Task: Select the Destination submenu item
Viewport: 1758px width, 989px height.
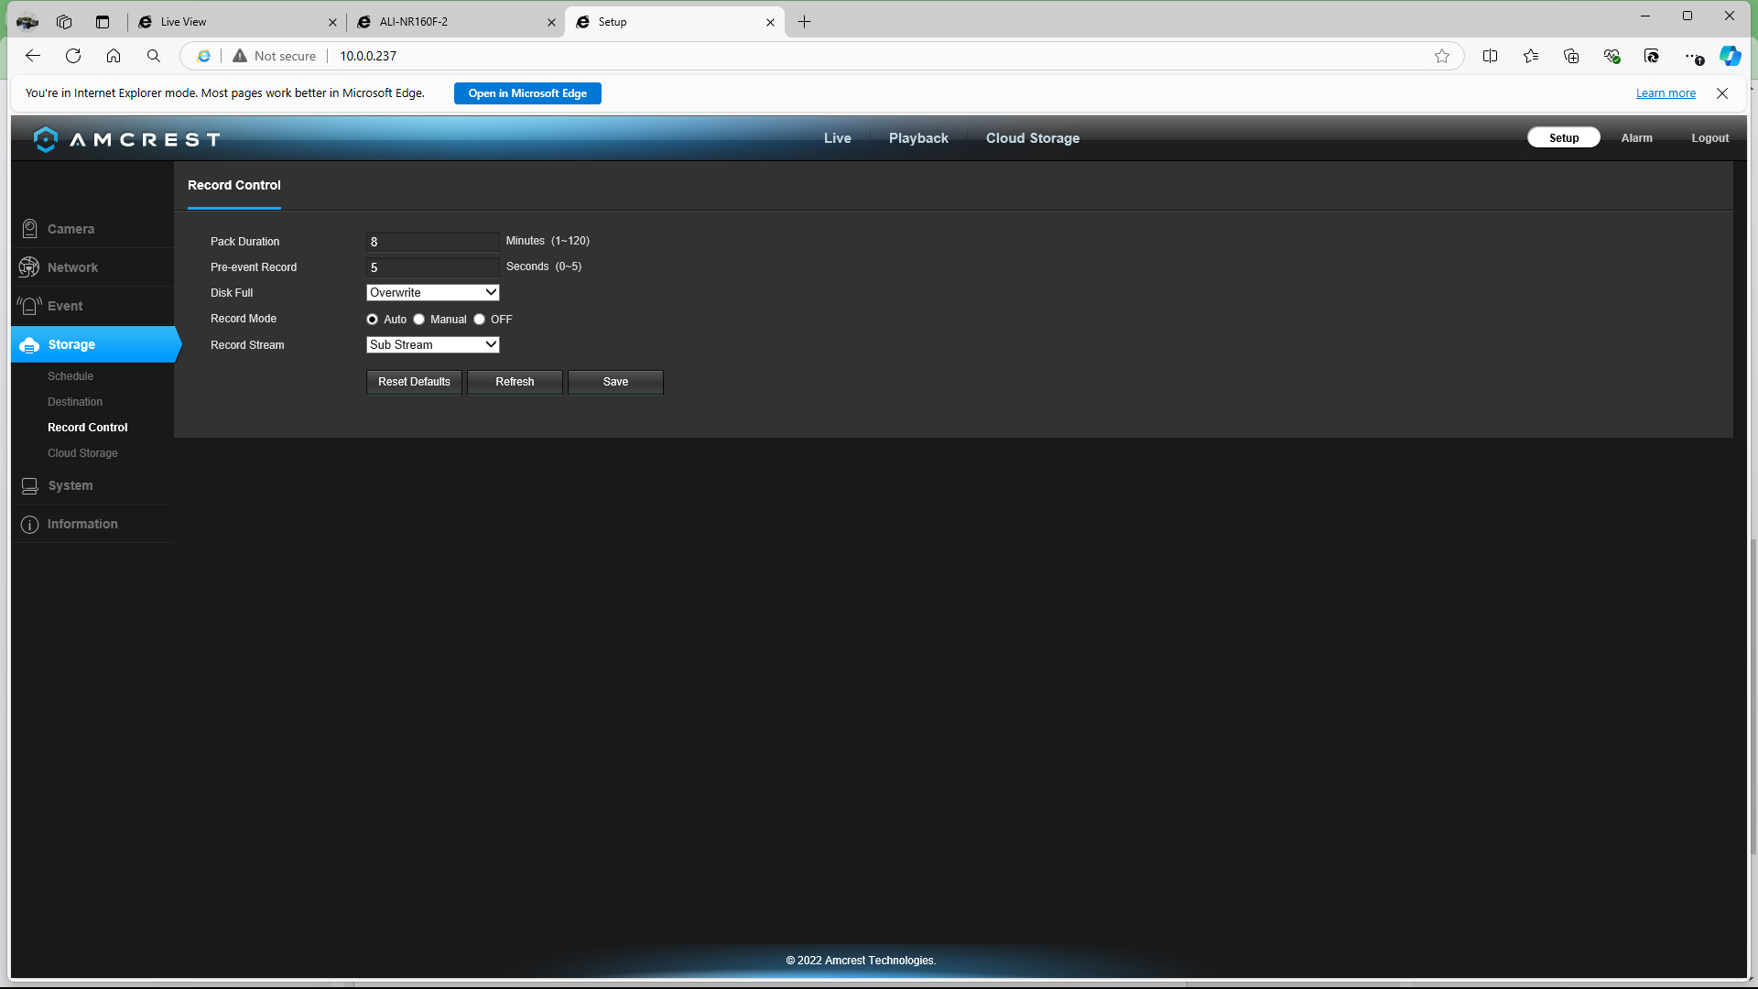Action: (x=75, y=402)
